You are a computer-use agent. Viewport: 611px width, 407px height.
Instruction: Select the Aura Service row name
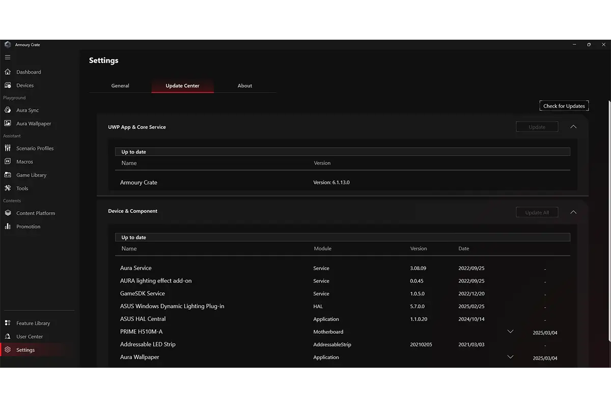coord(136,268)
